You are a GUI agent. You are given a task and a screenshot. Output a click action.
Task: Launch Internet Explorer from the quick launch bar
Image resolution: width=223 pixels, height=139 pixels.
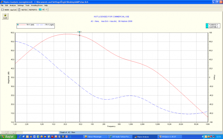[x=20, y=136]
